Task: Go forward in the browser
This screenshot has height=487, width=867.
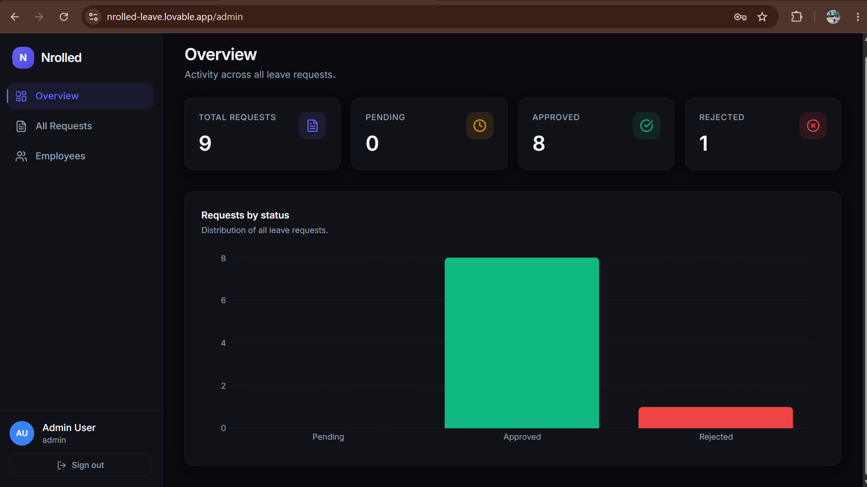Action: coord(39,17)
